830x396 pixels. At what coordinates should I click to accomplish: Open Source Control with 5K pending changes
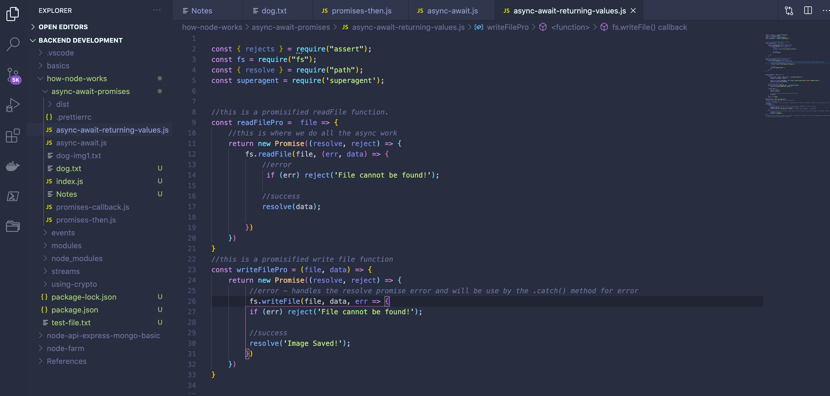pyautogui.click(x=13, y=74)
